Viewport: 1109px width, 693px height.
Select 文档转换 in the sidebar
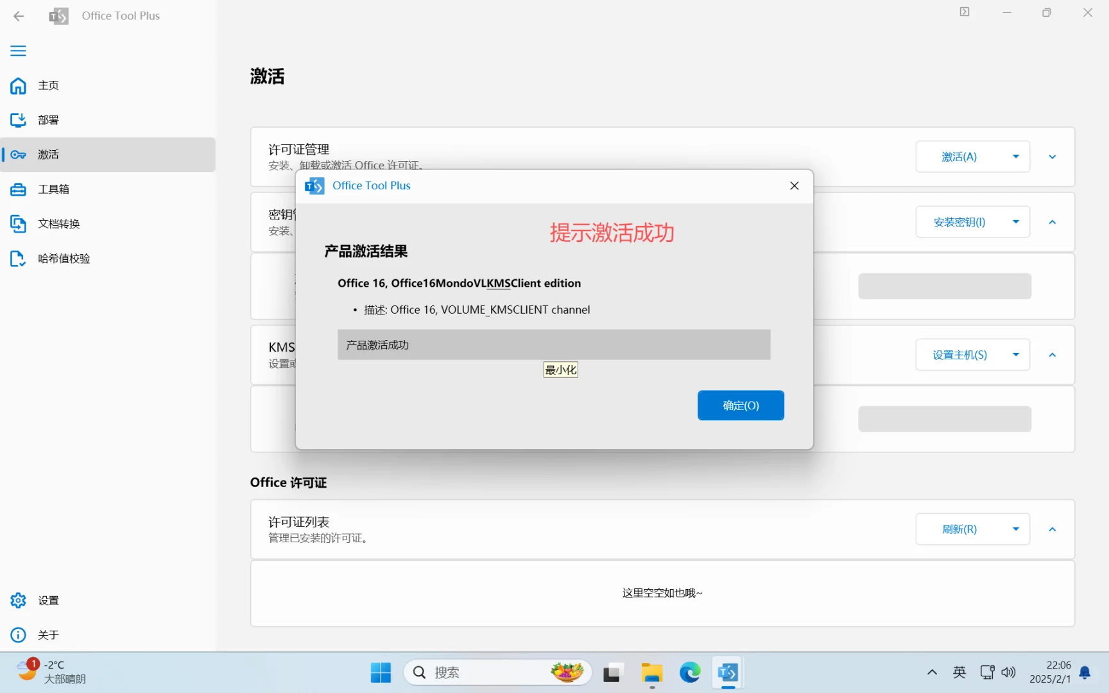58,223
